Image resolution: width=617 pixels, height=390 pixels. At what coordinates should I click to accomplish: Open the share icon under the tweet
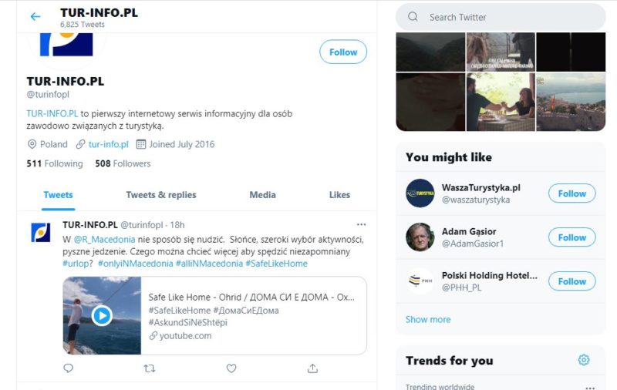click(x=312, y=368)
